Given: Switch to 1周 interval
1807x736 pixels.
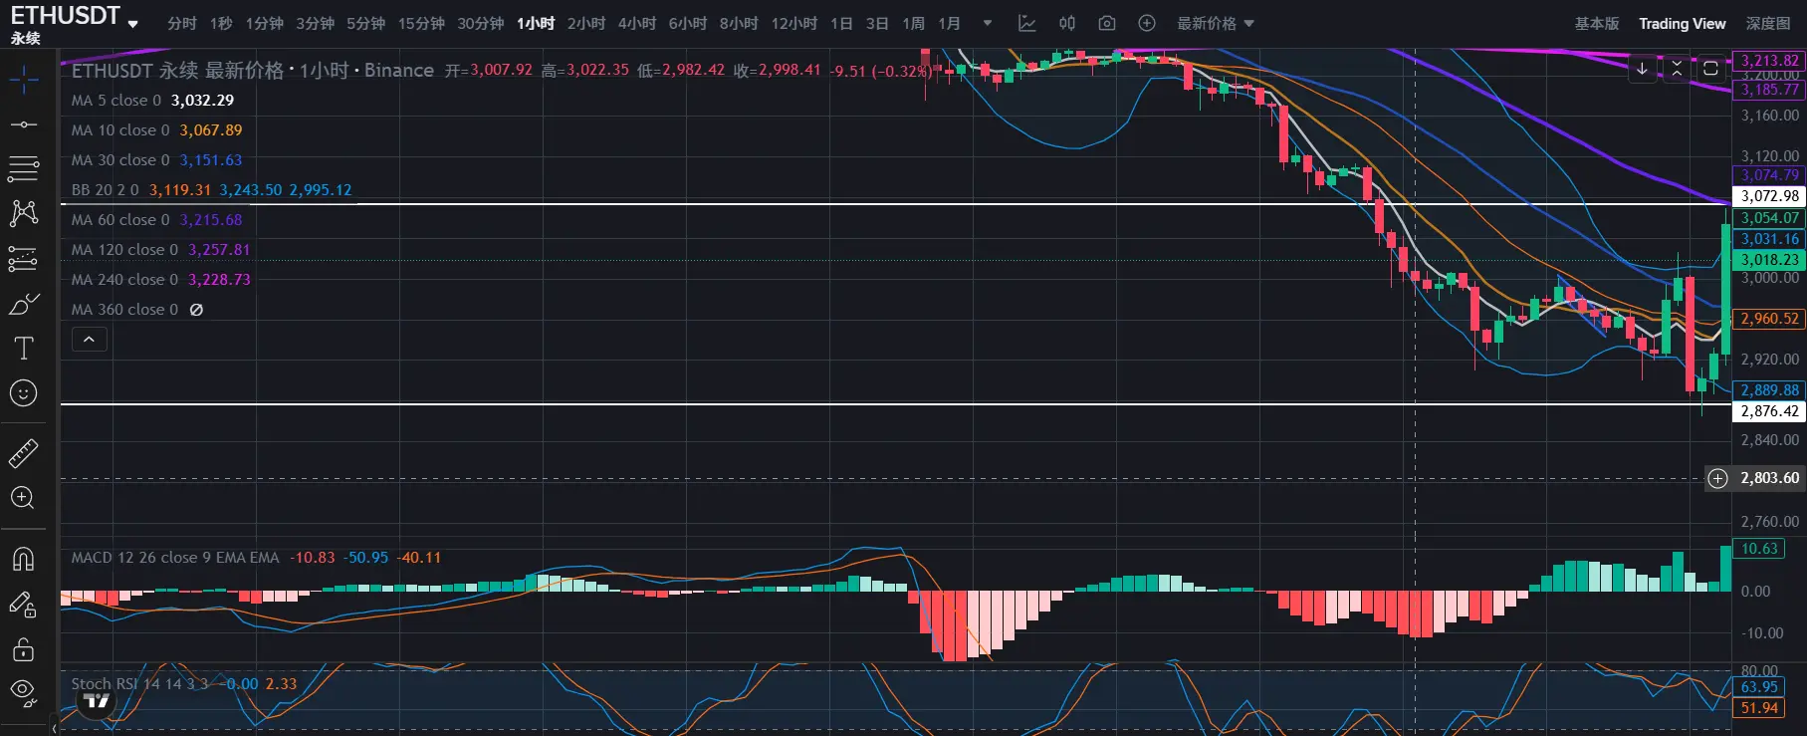Looking at the screenshot, I should 914,23.
